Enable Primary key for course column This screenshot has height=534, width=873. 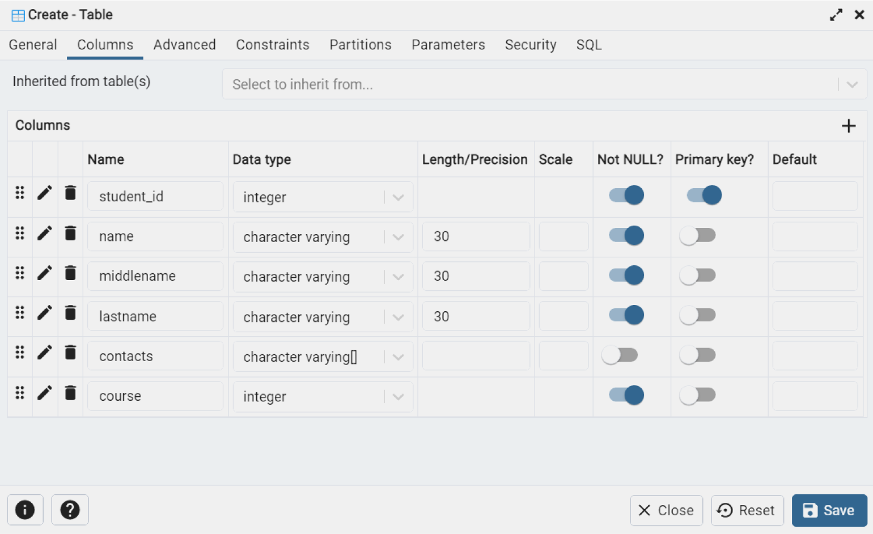coord(697,395)
